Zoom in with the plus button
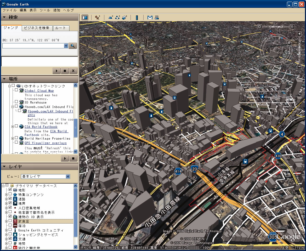The height and width of the screenshot is (251, 306). click(x=299, y=34)
